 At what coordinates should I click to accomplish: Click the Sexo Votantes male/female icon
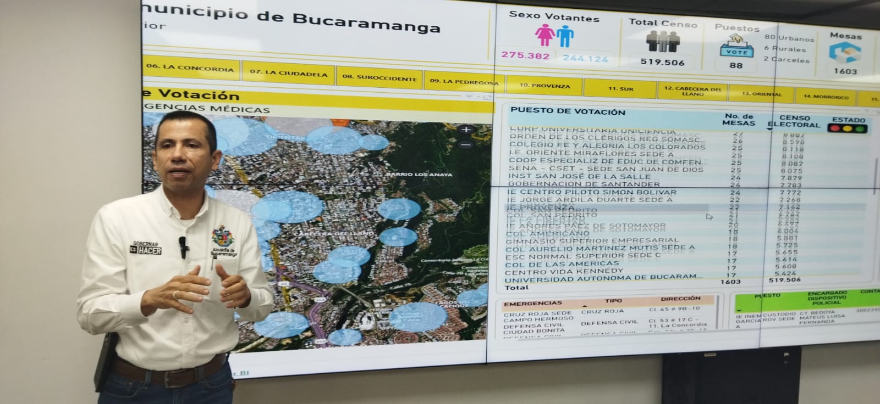[x=554, y=36]
